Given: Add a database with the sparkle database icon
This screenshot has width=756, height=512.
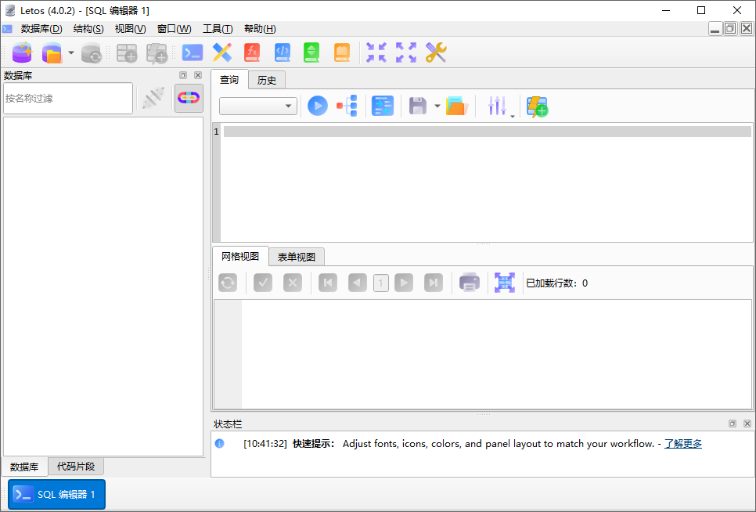Looking at the screenshot, I should pyautogui.click(x=22, y=52).
